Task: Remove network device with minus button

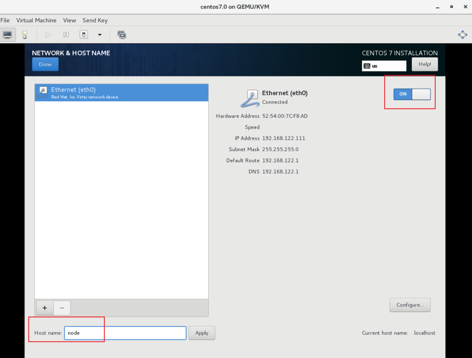Action: tap(62, 307)
